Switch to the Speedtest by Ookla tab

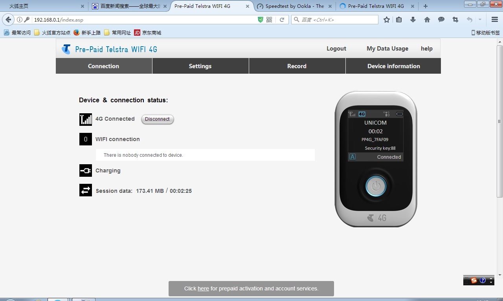(x=295, y=6)
